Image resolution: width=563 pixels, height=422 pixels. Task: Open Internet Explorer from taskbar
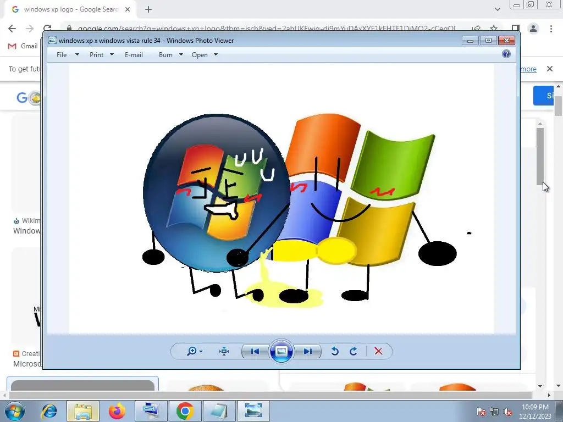[x=49, y=411]
